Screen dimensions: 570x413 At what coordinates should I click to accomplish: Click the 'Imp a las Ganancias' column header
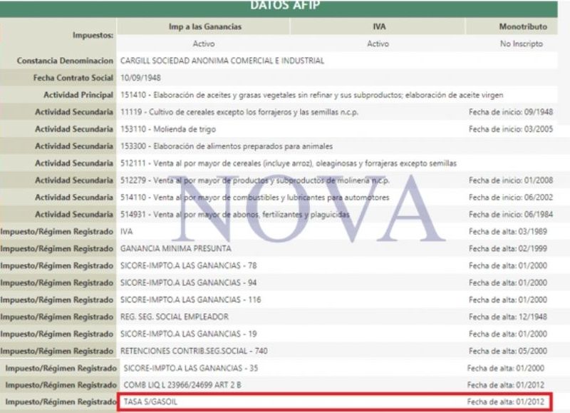tap(205, 26)
